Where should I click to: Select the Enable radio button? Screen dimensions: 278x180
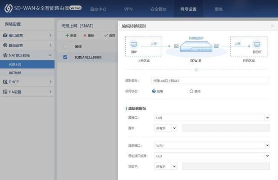point(154,91)
